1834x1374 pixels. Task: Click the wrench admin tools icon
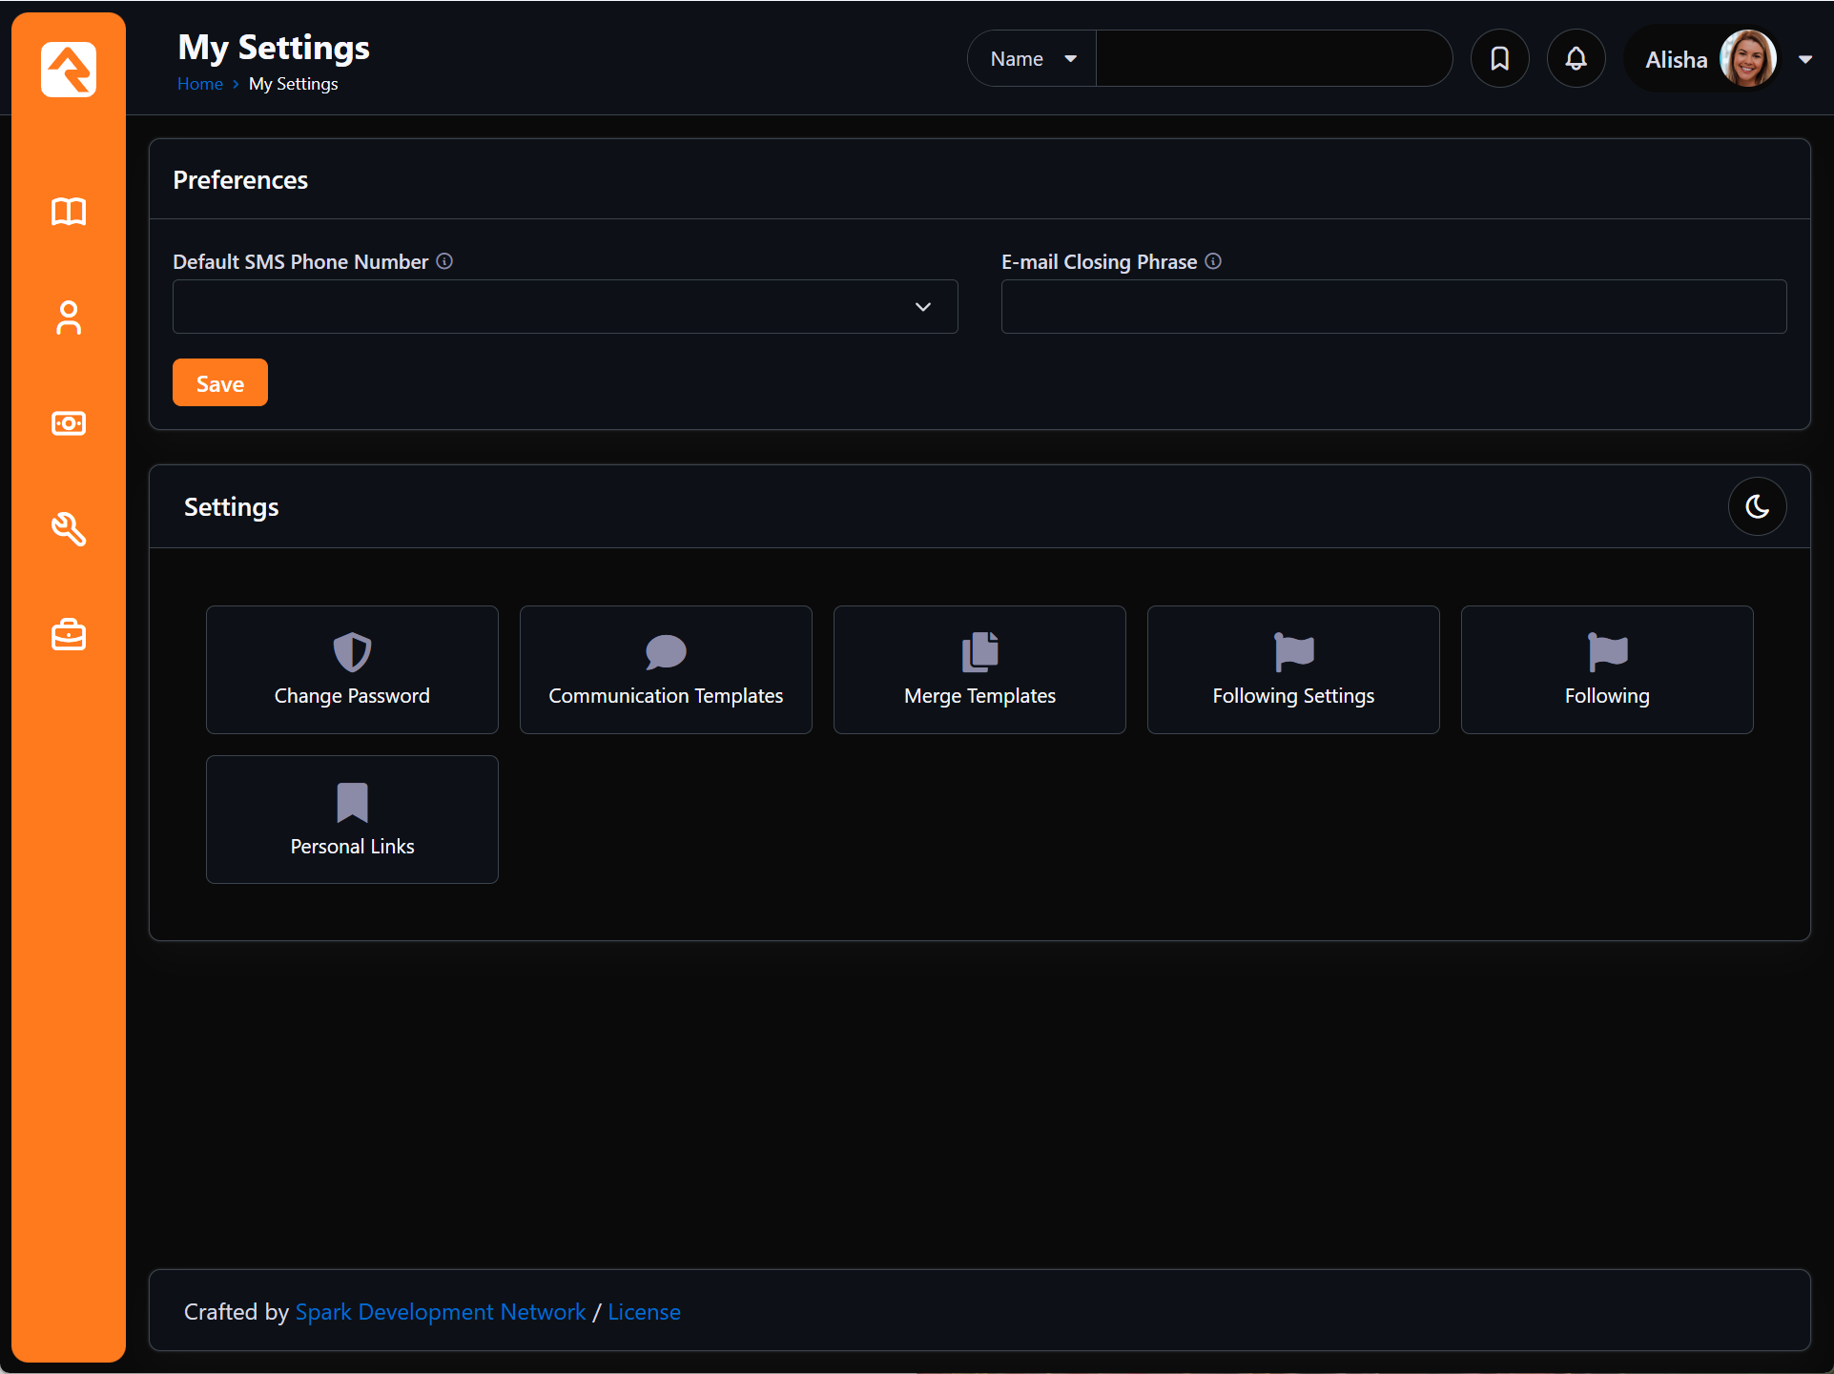tap(68, 530)
